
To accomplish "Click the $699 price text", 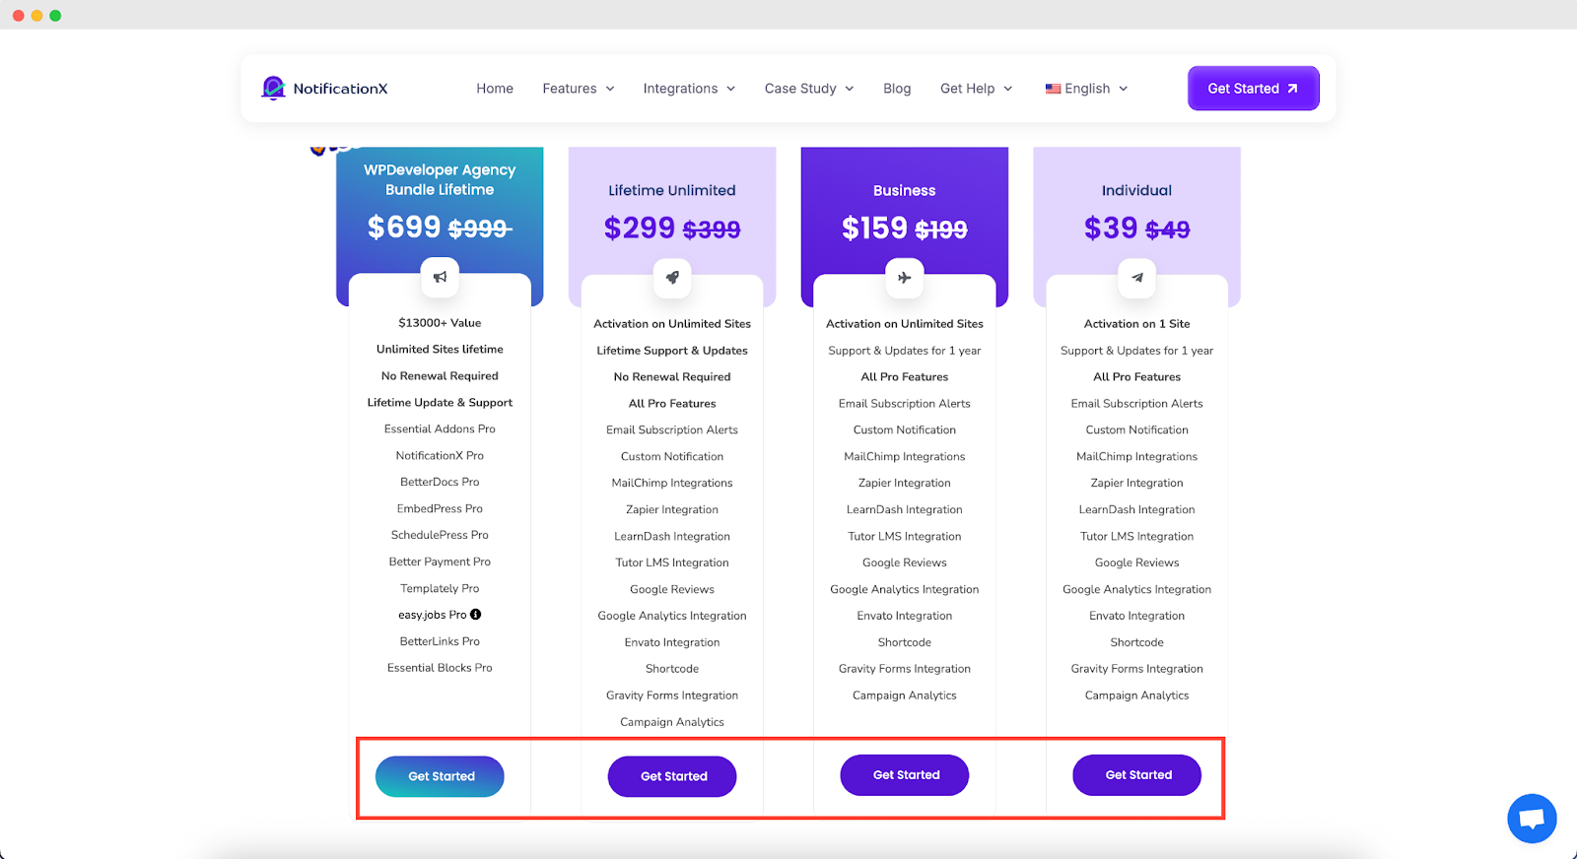I will coord(404,228).
